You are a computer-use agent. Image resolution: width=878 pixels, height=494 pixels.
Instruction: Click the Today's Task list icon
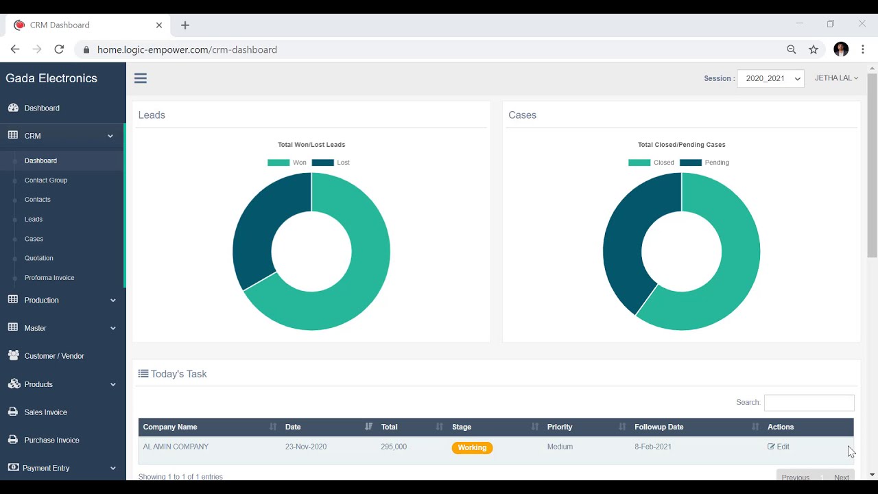coord(143,374)
